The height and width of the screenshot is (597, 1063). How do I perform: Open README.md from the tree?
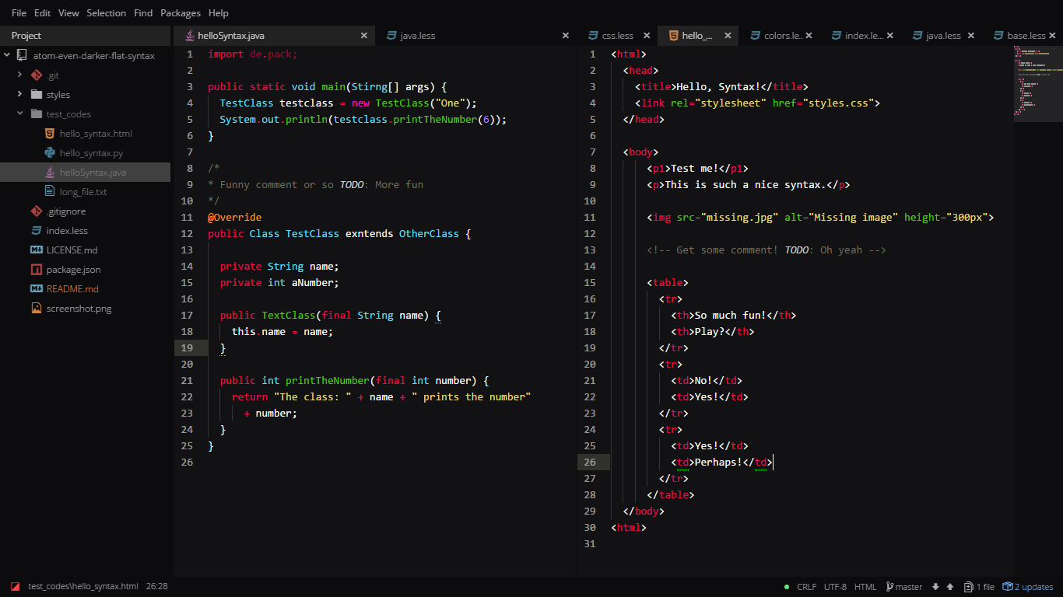(x=72, y=289)
